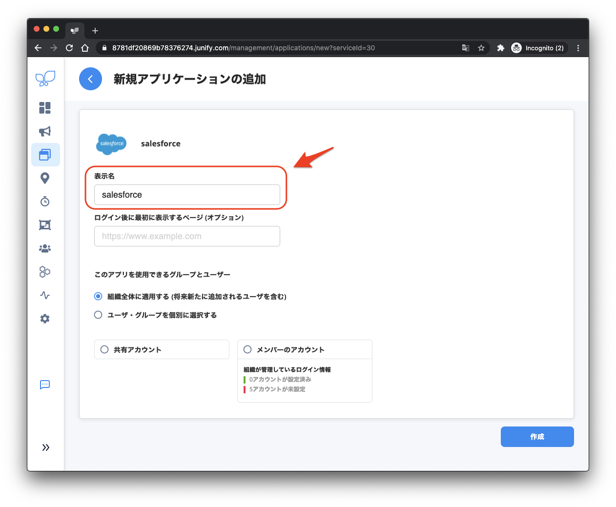Screen dimensions: 616x507
Task: Click the 表示名 salesforce text field
Action: click(187, 195)
